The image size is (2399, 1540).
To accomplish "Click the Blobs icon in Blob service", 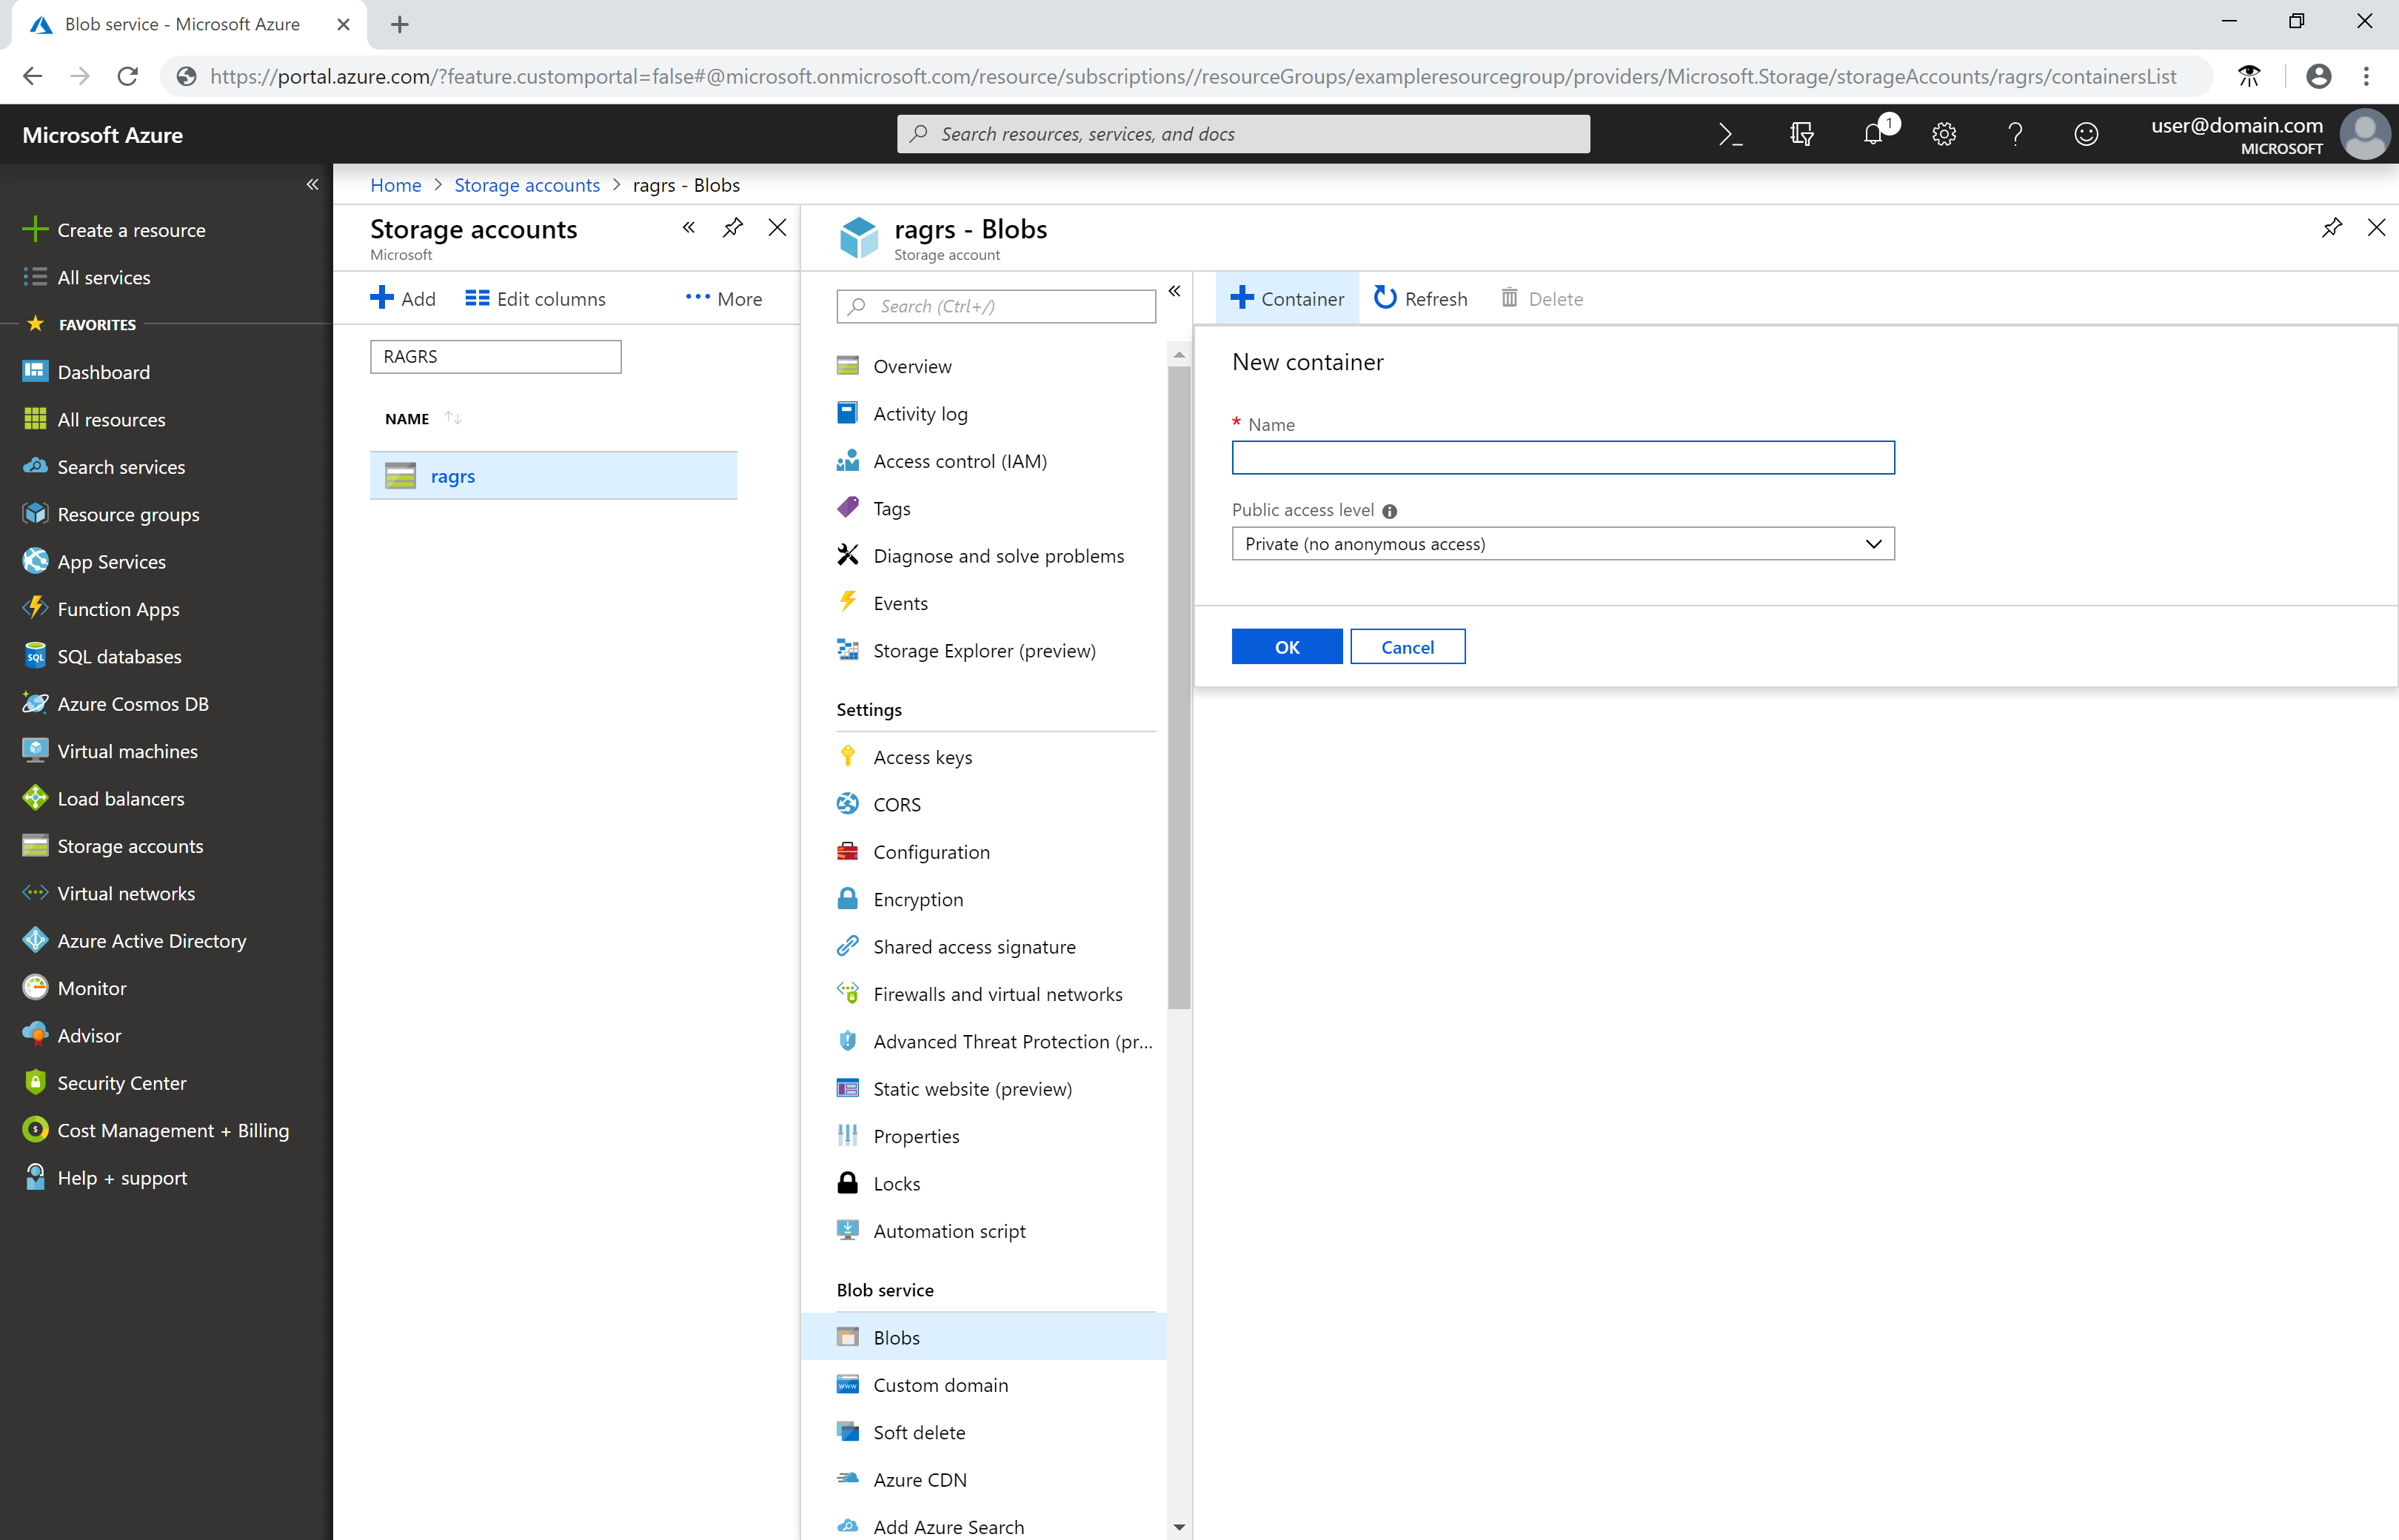I will (850, 1336).
